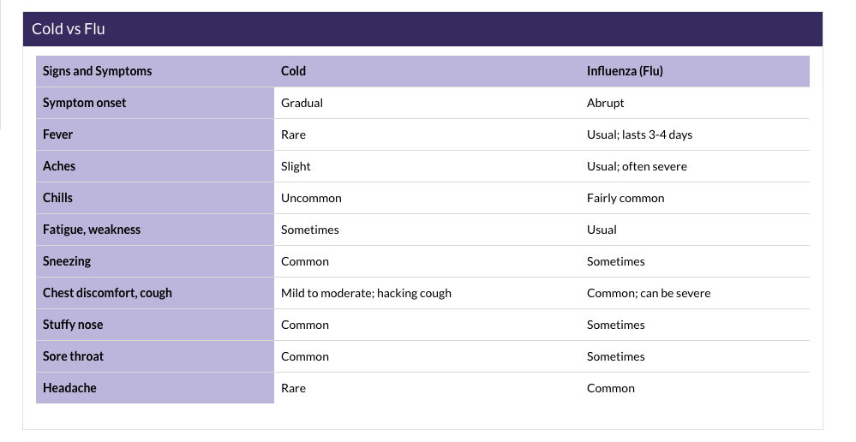Click the 'Fairly common' cell
Viewport: 856px width, 442px height.
click(x=626, y=198)
